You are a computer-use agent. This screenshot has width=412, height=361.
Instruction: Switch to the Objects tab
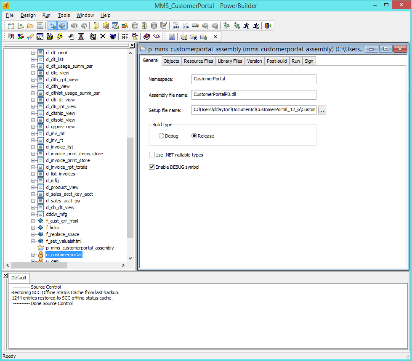pos(171,61)
